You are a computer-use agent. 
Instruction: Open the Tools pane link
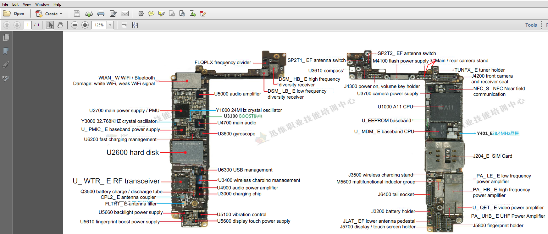531,25
